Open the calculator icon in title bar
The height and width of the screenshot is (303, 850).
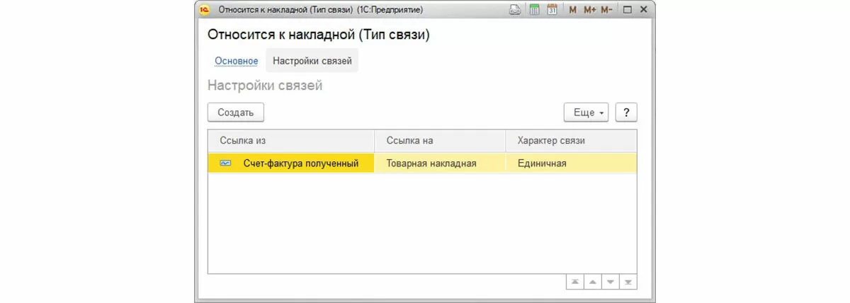tap(534, 10)
